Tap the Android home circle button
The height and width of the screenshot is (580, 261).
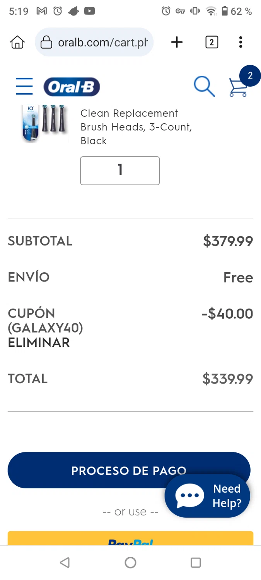click(x=130, y=563)
